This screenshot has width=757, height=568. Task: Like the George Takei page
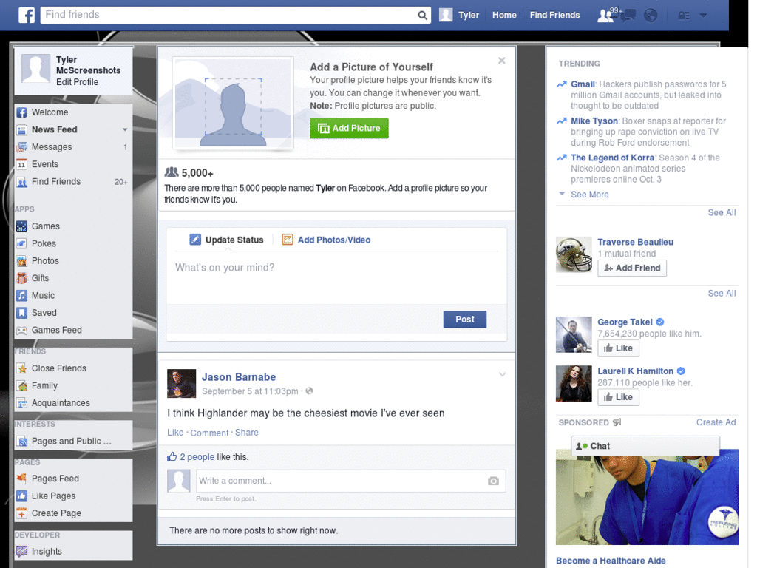pyautogui.click(x=618, y=348)
